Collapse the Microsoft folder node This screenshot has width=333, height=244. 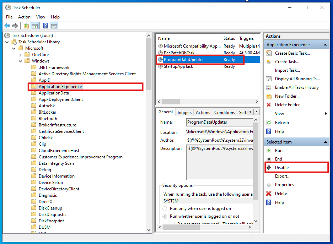pyautogui.click(x=14, y=48)
